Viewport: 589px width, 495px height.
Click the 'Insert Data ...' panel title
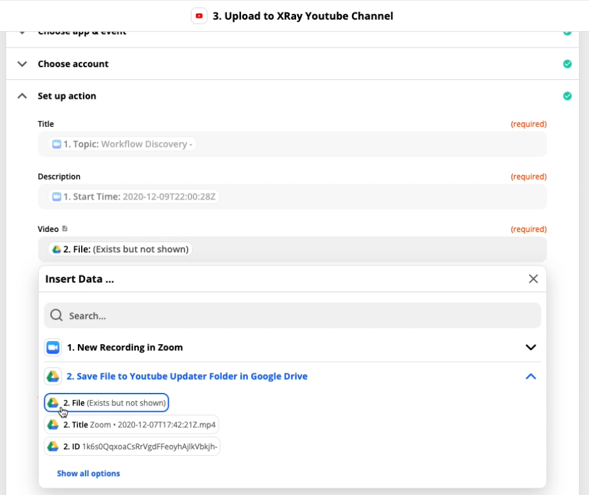[79, 279]
